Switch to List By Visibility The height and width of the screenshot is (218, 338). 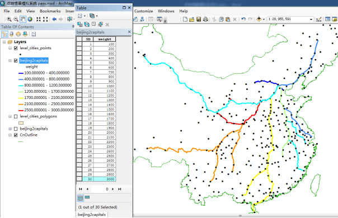pos(18,34)
